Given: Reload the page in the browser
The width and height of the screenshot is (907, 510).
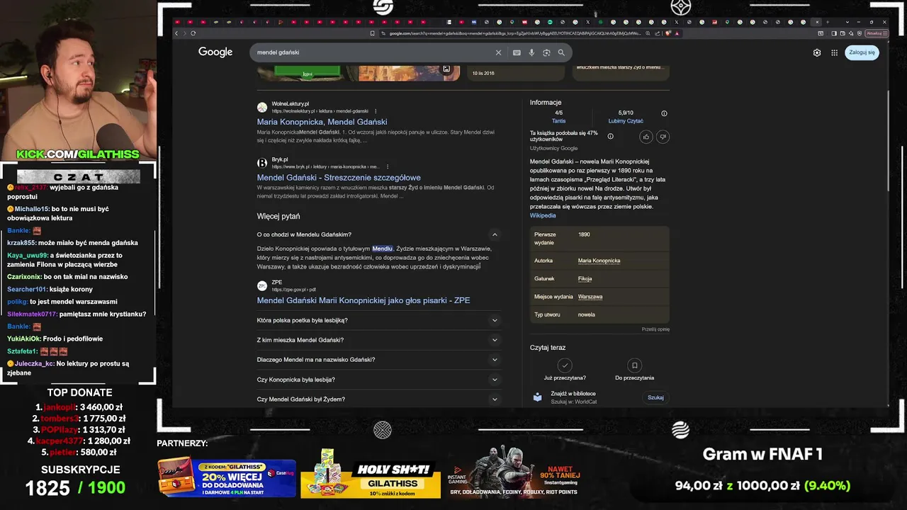Looking at the screenshot, I should point(193,33).
